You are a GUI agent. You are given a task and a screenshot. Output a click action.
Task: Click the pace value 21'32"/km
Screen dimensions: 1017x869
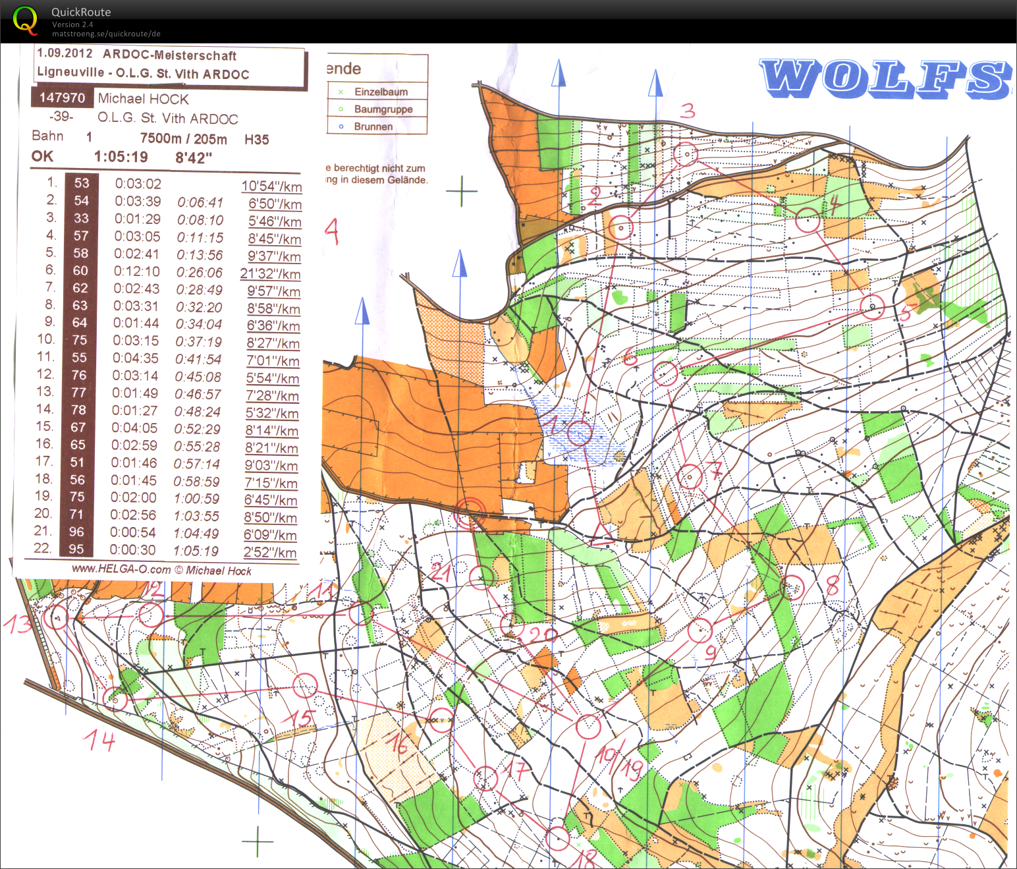[x=270, y=273]
